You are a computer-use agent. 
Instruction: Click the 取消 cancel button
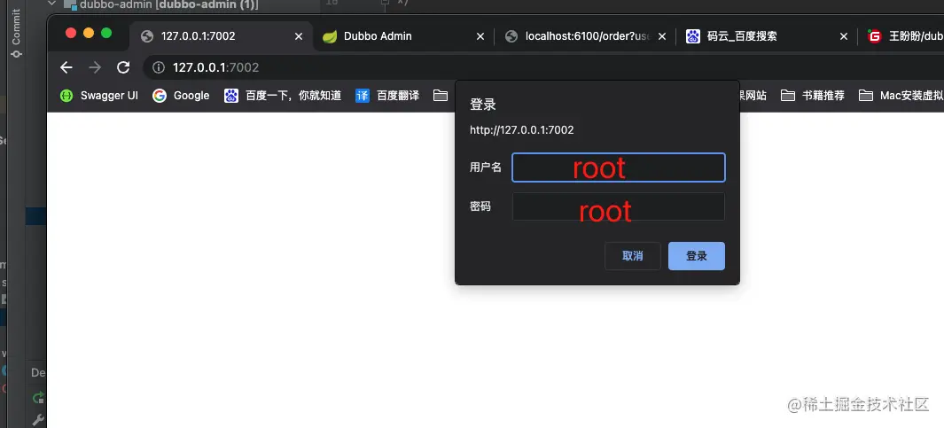(x=633, y=256)
